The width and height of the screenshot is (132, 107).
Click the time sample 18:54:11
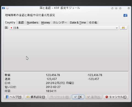point(51,91)
